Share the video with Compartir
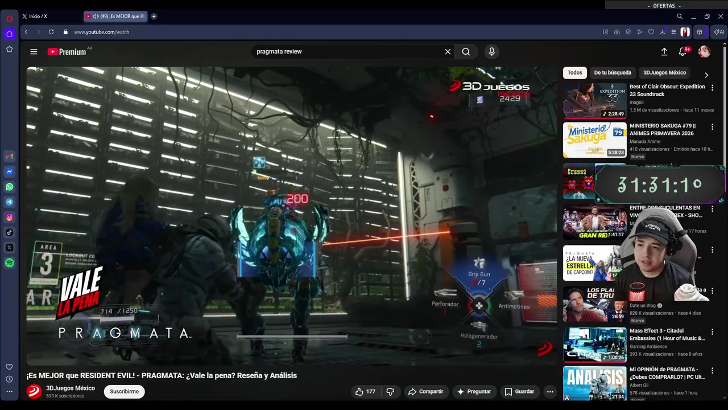The height and width of the screenshot is (410, 728). (x=425, y=391)
